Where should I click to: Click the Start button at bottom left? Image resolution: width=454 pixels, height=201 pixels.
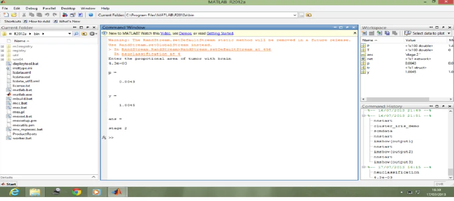click(8, 184)
